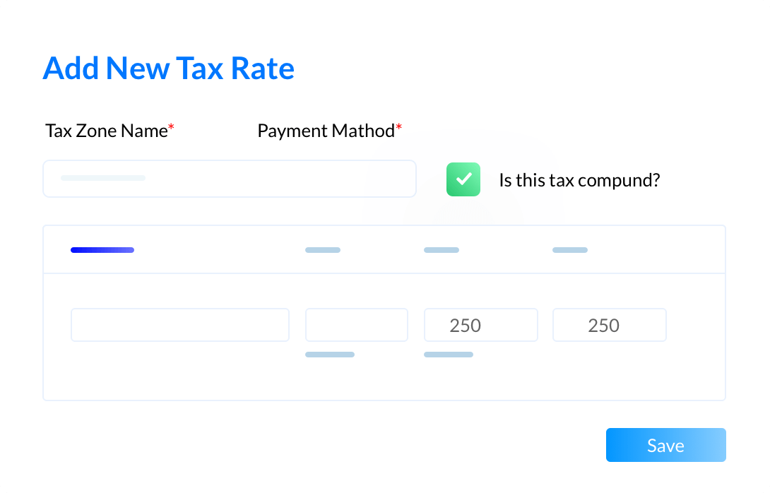Select the second gray column header placeholder

coord(323,250)
